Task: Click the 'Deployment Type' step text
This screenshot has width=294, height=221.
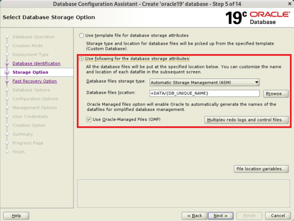Action: 31,55
